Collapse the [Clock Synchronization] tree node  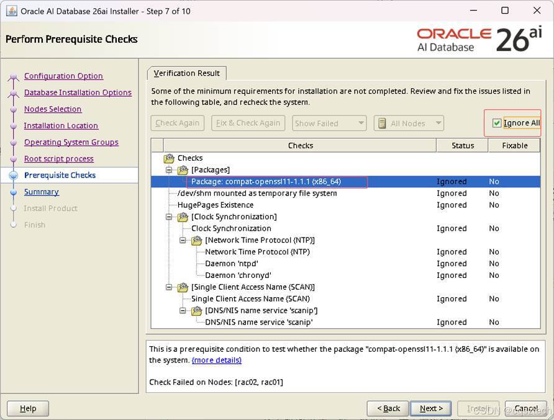click(169, 217)
